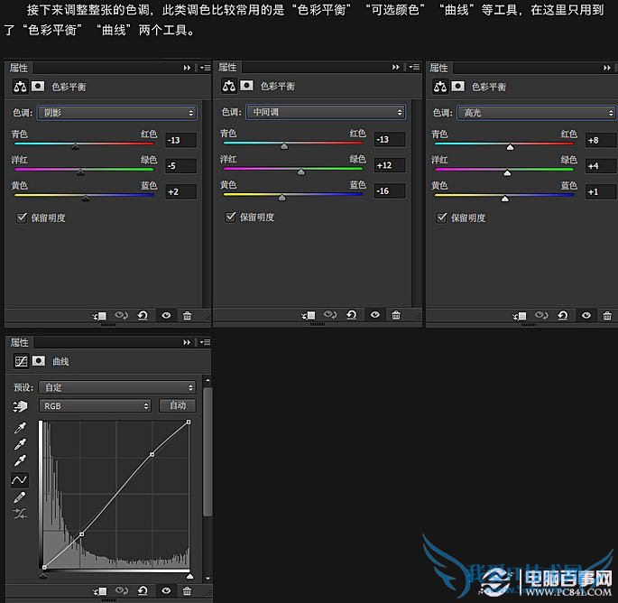Viewport: 618px width, 603px height.
Task: Reset Shadows panel adjustment defaults
Action: tap(143, 316)
